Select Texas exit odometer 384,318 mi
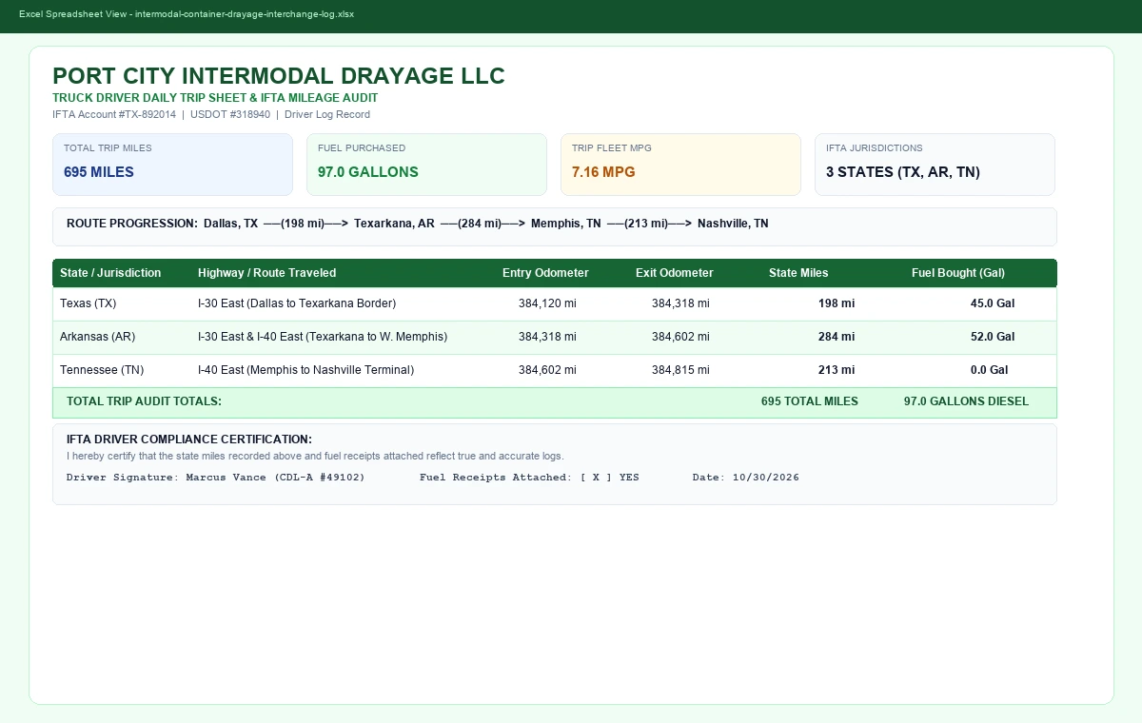 point(680,303)
